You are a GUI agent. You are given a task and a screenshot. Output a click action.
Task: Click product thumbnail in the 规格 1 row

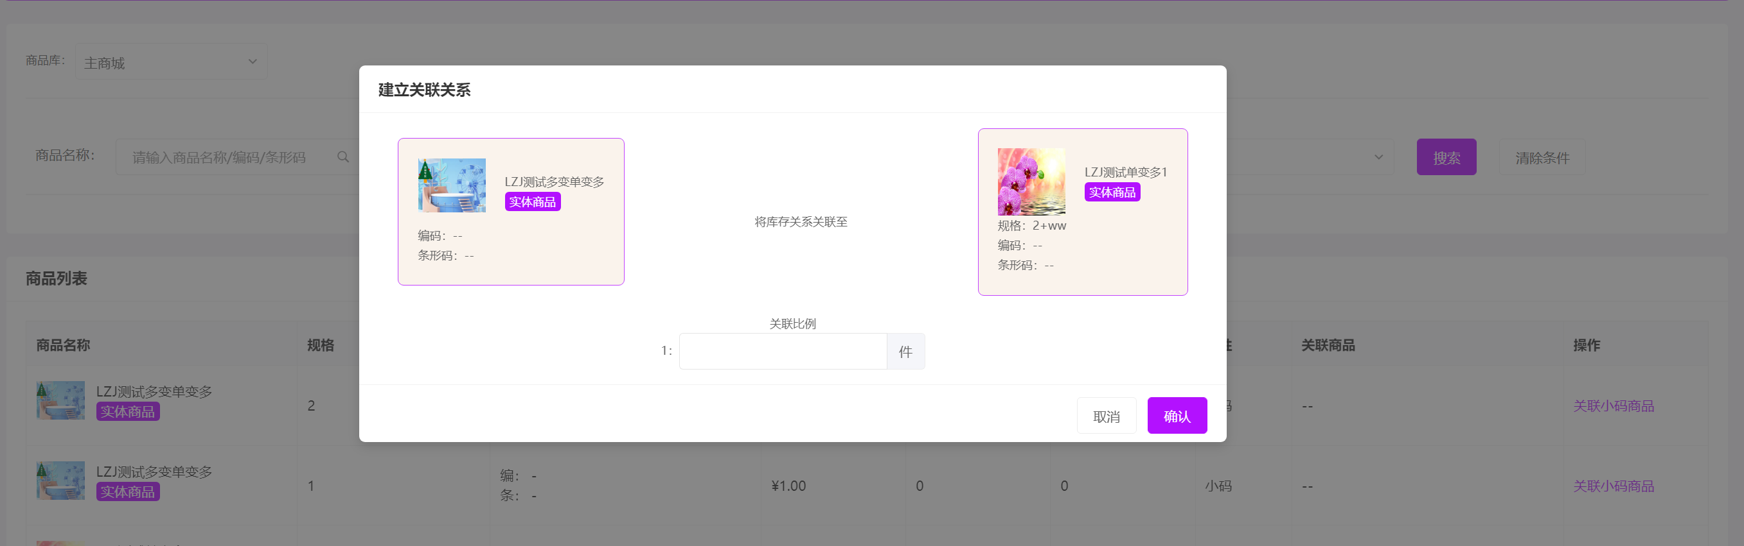(x=61, y=481)
